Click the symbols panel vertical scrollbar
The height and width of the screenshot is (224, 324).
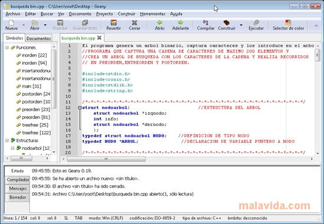click(x=54, y=79)
